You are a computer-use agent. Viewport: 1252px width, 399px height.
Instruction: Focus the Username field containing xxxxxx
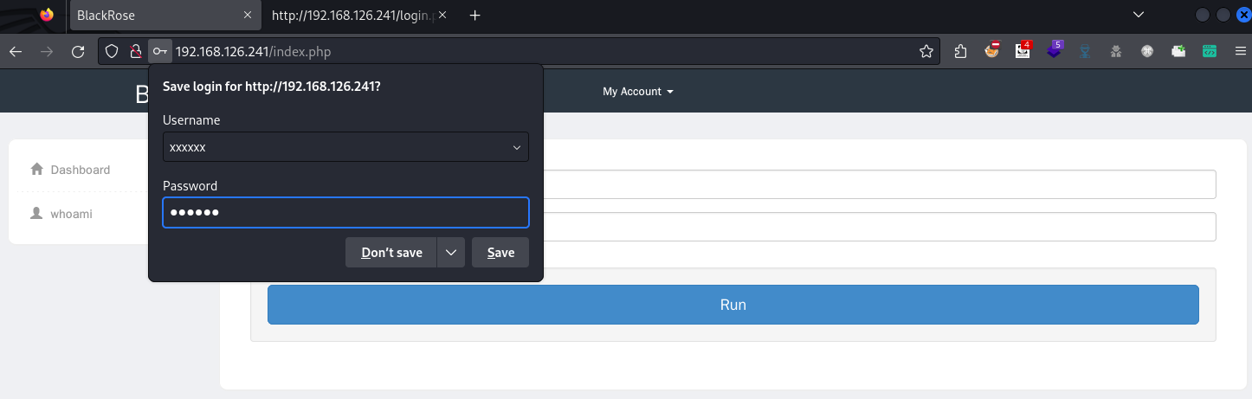345,147
